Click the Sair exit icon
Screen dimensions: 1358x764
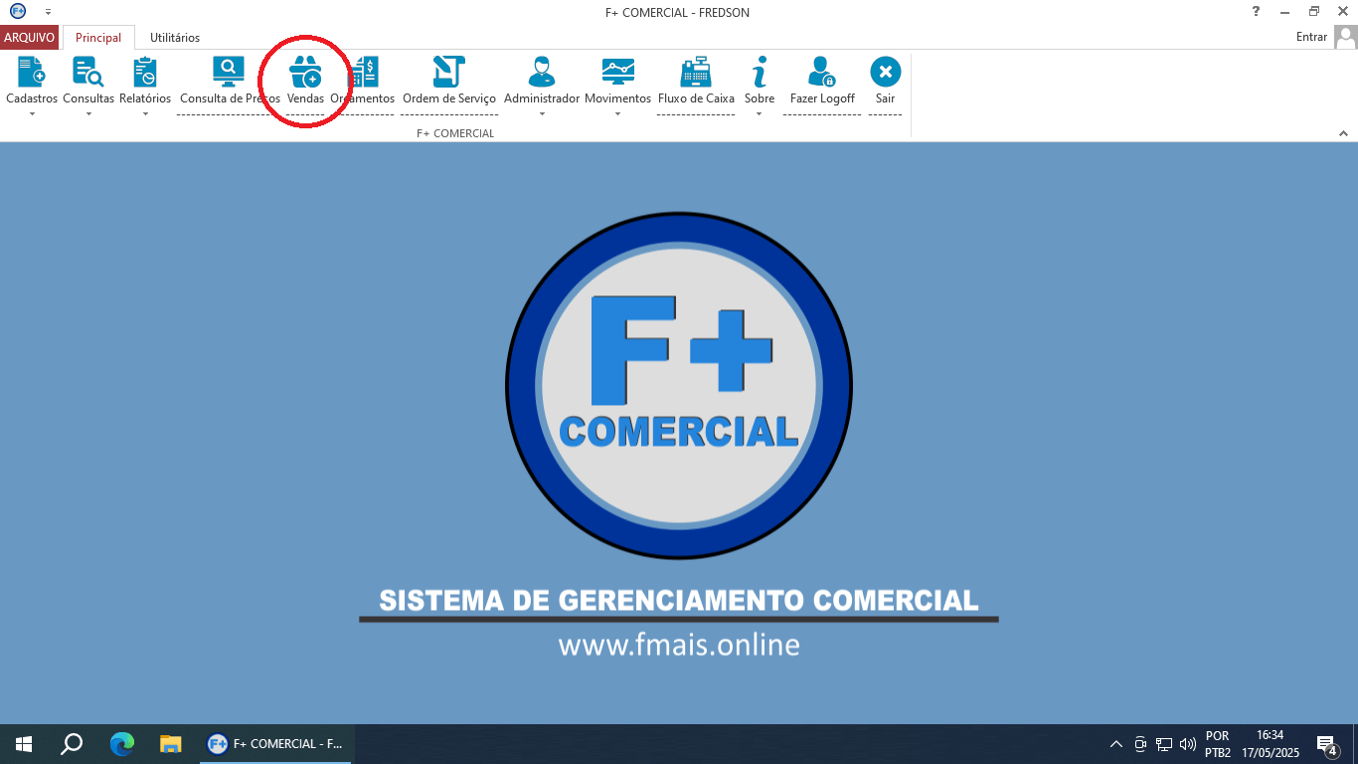(x=885, y=72)
